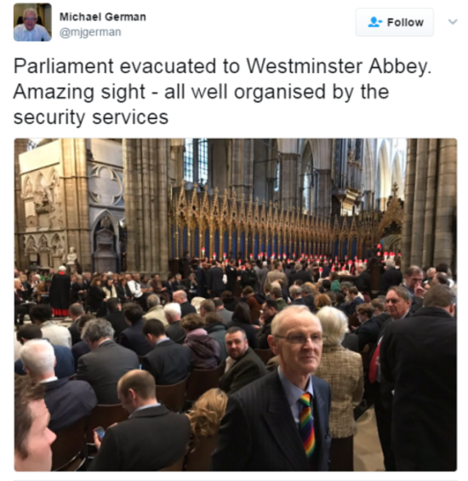Click the gilded choir screen in the photo
Viewport: 468px width, 481px height.
tap(283, 224)
